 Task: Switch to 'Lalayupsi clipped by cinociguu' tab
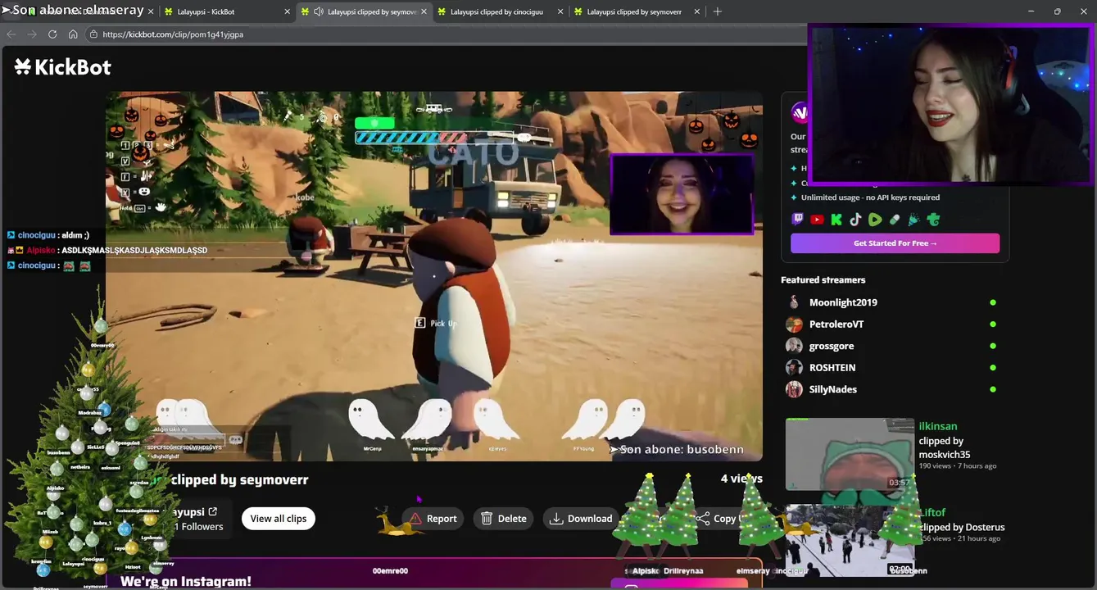pos(500,11)
